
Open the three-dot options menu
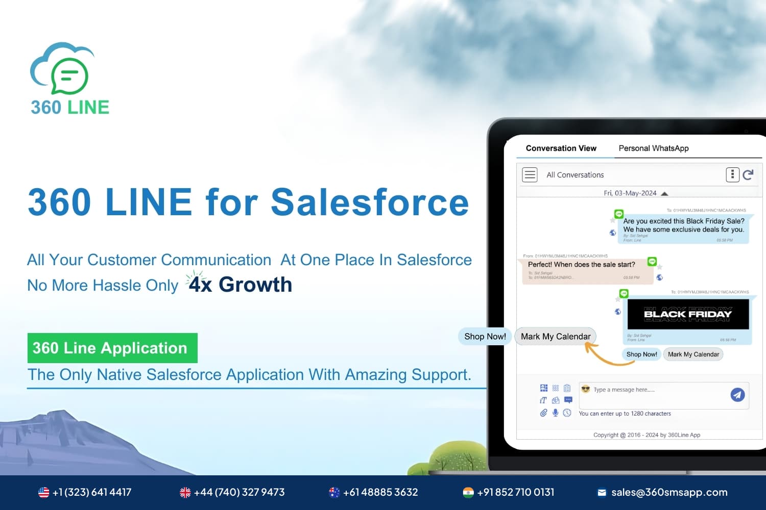[732, 175]
